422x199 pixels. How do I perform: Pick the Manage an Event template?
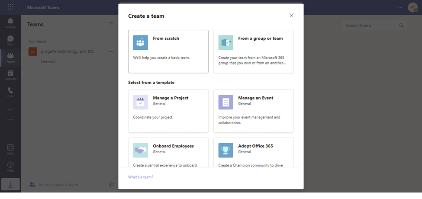coord(253,111)
